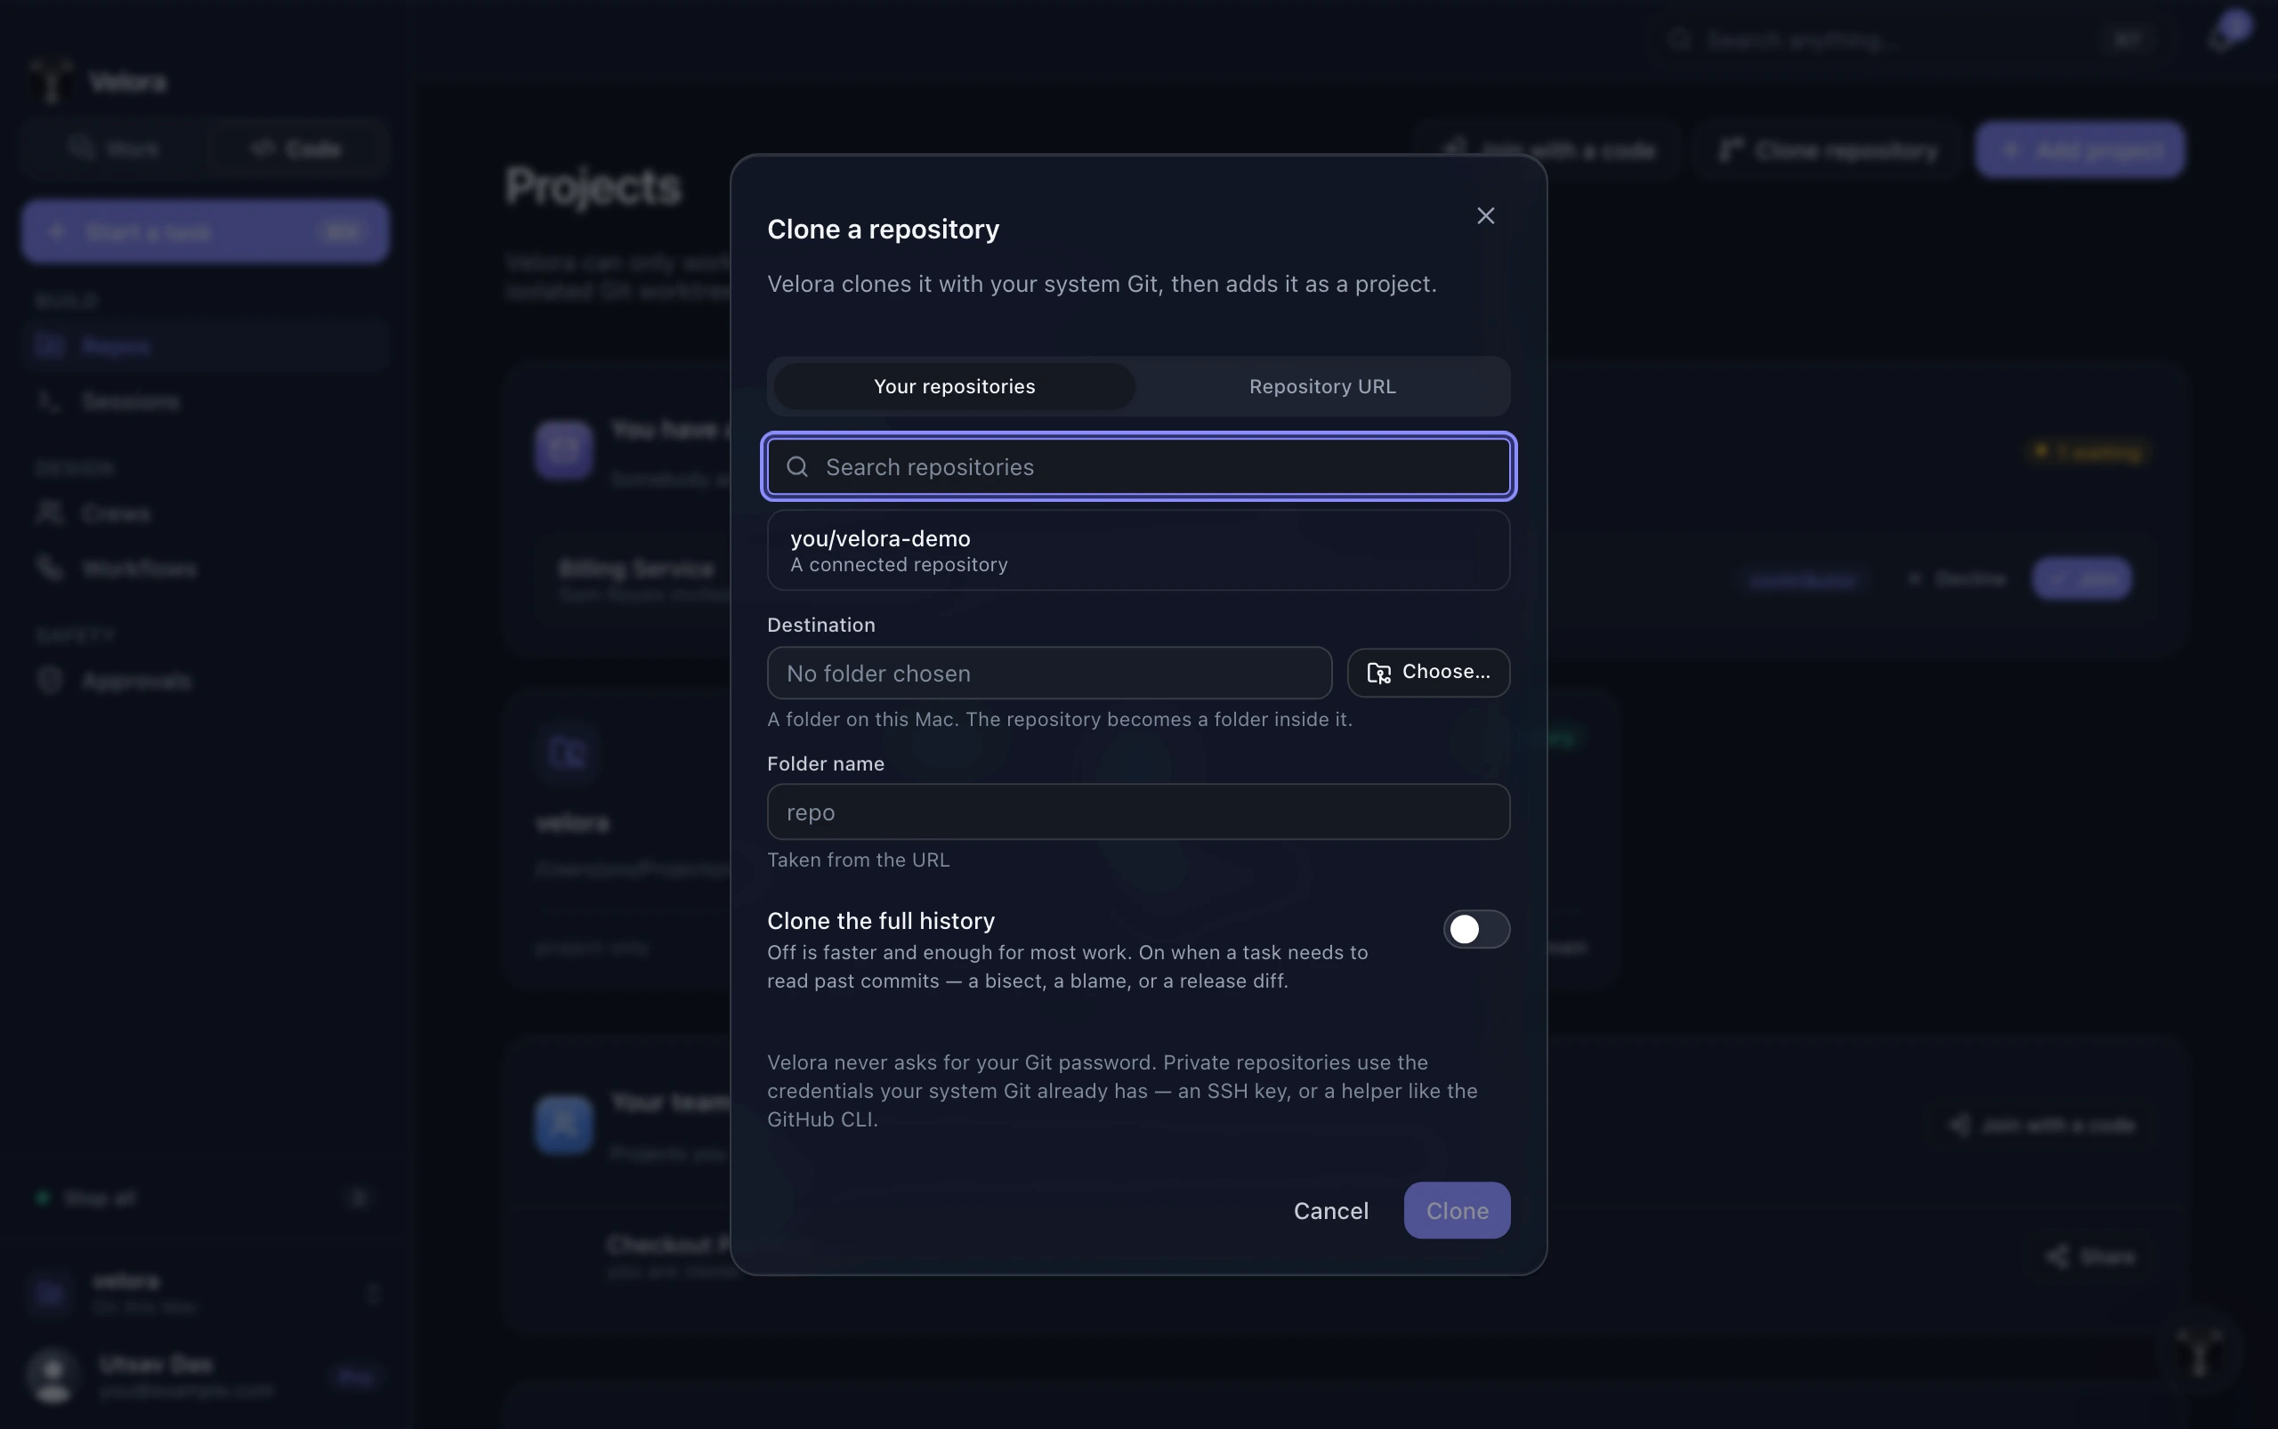Click the Sessions icon in the sidebar

49,401
